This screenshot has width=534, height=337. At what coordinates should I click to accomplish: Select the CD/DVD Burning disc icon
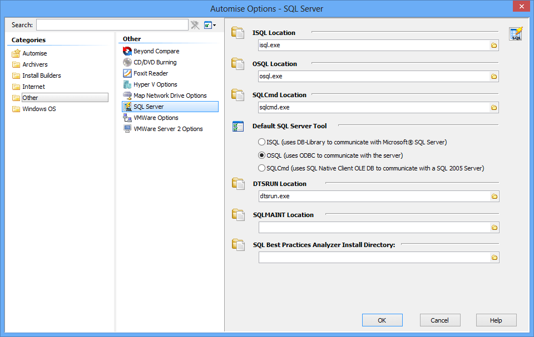127,62
